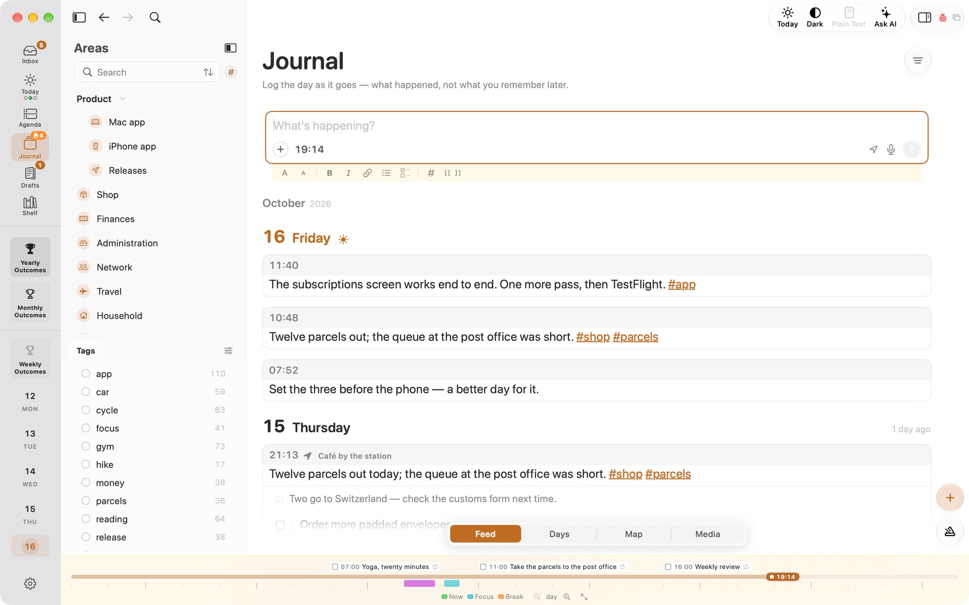Screen dimensions: 969x605
Task: Switch to the Map tab
Action: tap(634, 534)
